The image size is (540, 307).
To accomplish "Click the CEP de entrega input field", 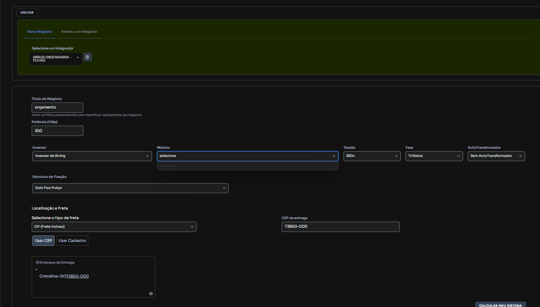I will pos(340,227).
